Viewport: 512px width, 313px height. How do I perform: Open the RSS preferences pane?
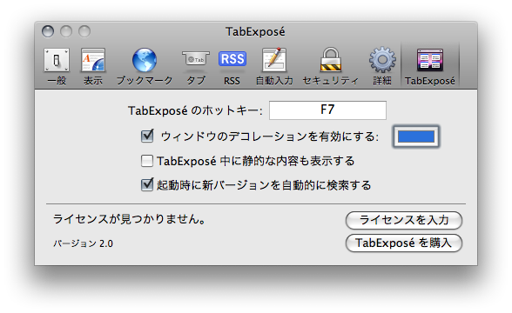coord(232,67)
